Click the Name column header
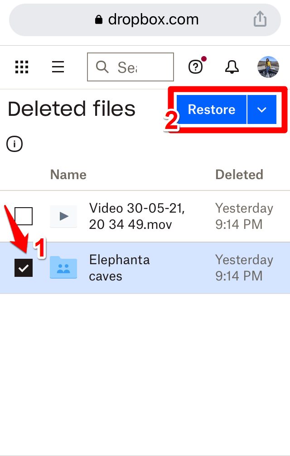290x456 pixels. tap(68, 175)
